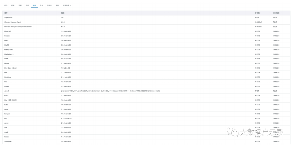
Task: Open the 审核 tab
Action: 57,5
